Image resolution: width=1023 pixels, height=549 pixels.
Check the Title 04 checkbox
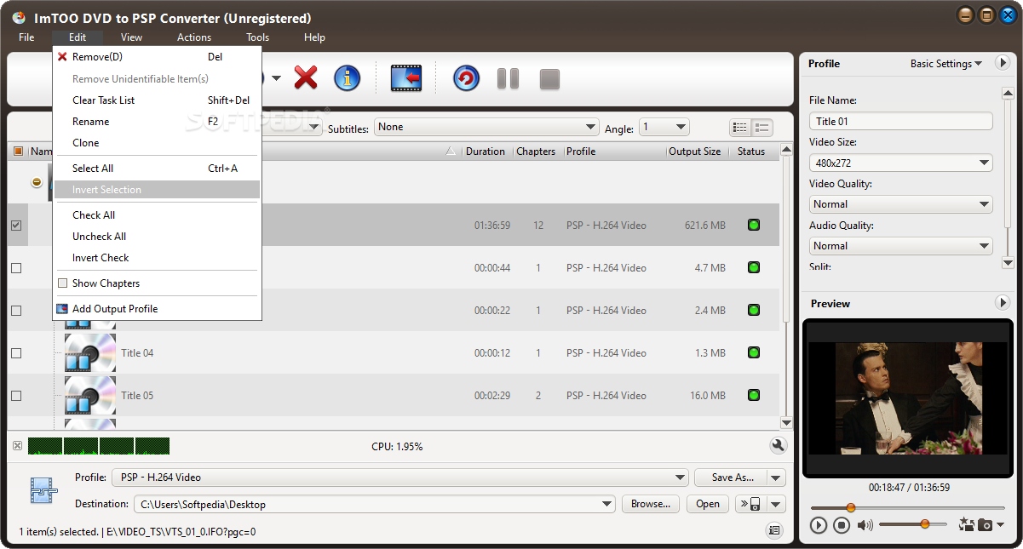[16, 353]
